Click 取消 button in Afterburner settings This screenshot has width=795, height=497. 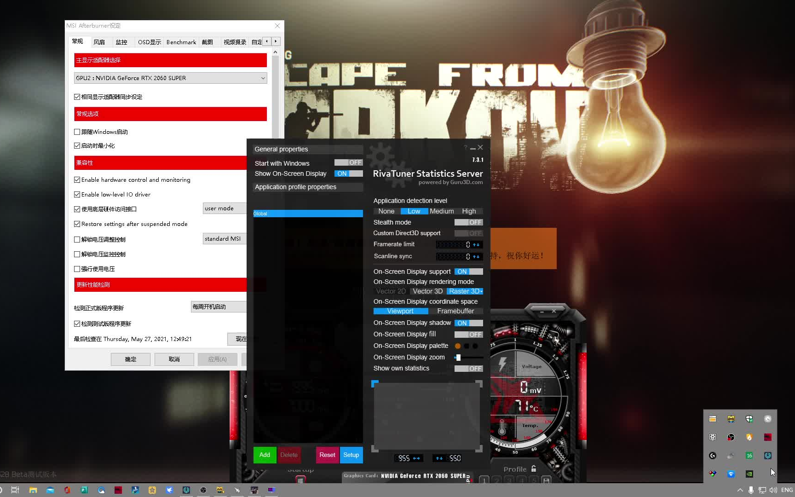pos(174,359)
